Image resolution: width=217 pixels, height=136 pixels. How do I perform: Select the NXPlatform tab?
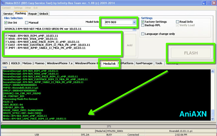tap(126, 63)
